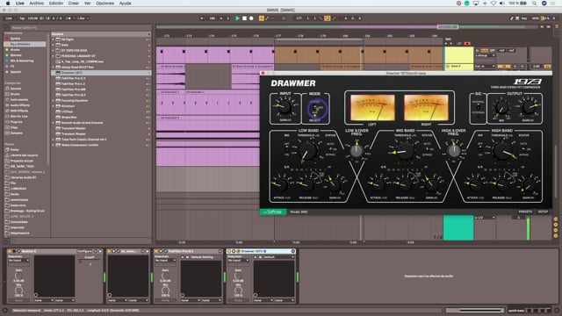
Task: Click the Low Band threshold knob
Action: pyautogui.click(x=307, y=151)
